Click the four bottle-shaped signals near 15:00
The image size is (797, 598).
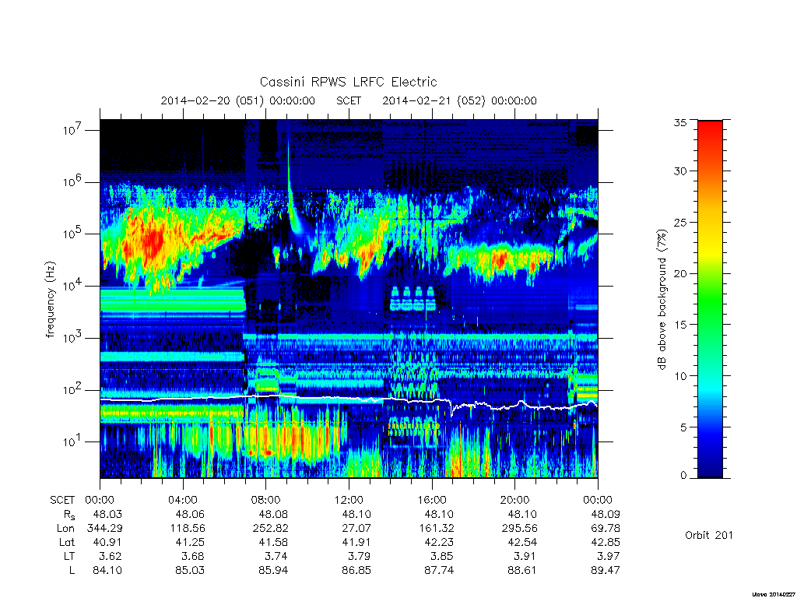coord(413,298)
